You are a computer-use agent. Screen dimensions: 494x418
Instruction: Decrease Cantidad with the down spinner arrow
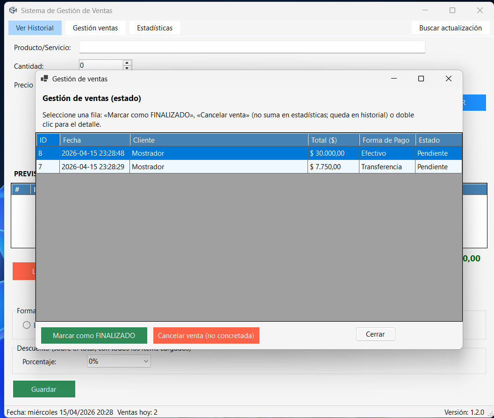point(127,67)
